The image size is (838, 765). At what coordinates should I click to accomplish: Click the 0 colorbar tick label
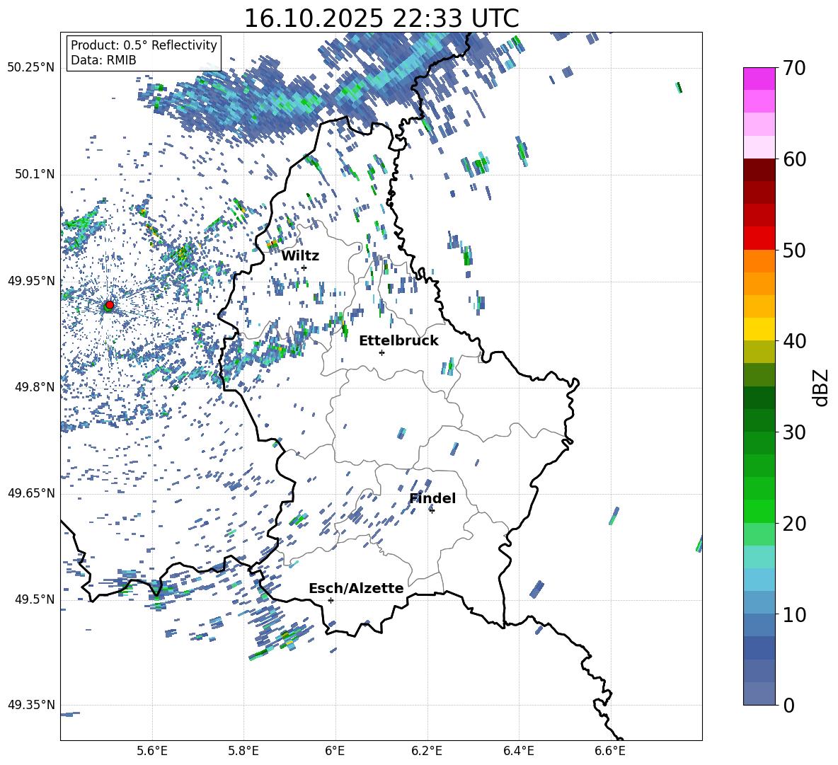click(x=788, y=705)
